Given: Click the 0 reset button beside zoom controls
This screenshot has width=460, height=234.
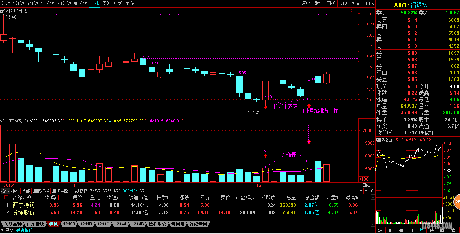Looking at the screenshot, I should 372,191.
